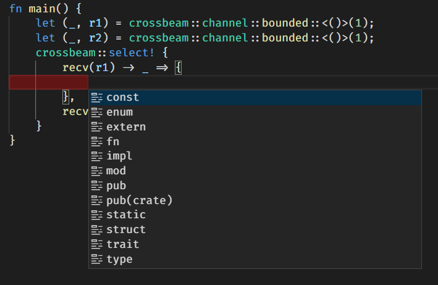This screenshot has width=438, height=285.
Task: Click the snippet icon beside extern
Action: 97,127
